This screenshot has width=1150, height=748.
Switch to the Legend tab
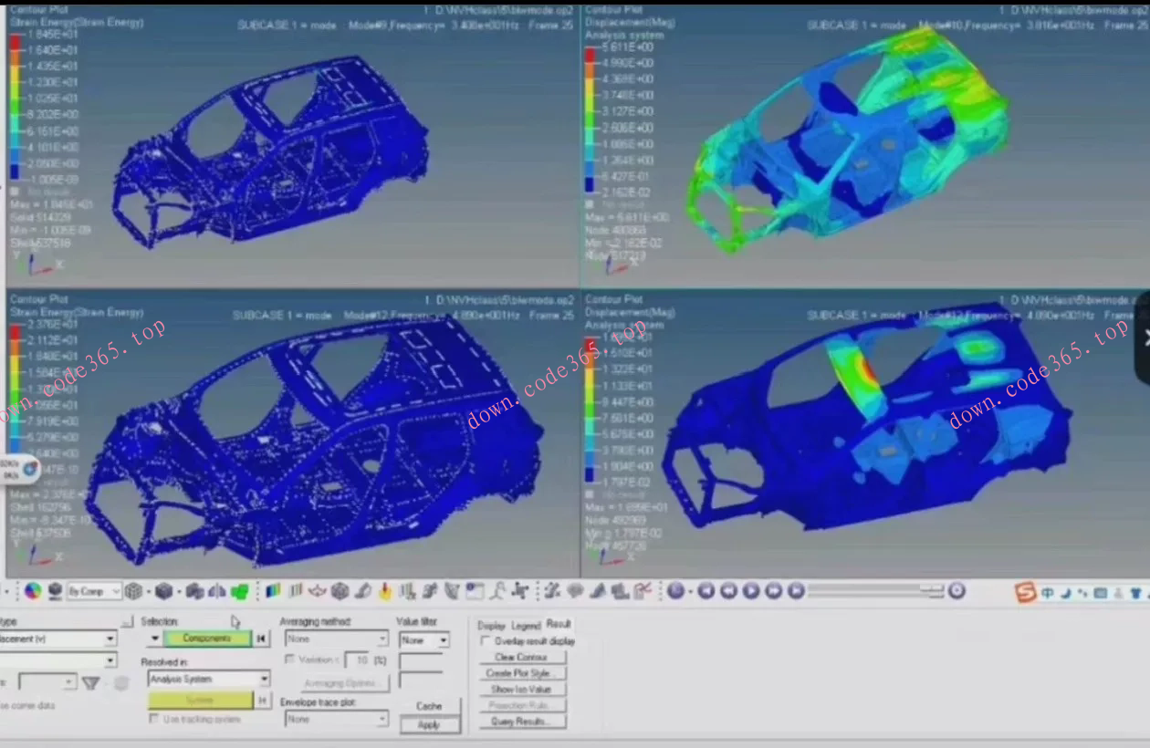coord(526,626)
